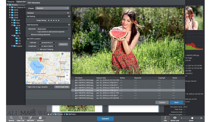The height and width of the screenshot is (122, 211).
Task: Click the red map pin
Action: 40,59
